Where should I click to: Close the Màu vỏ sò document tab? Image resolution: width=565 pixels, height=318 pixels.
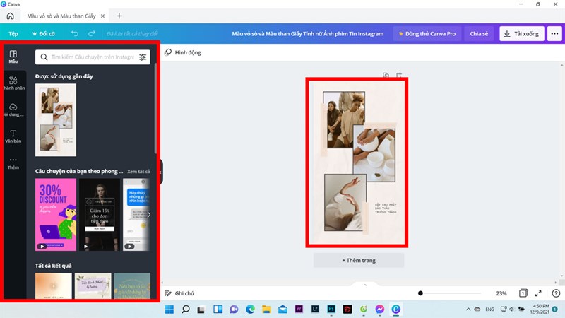pyautogui.click(x=102, y=16)
